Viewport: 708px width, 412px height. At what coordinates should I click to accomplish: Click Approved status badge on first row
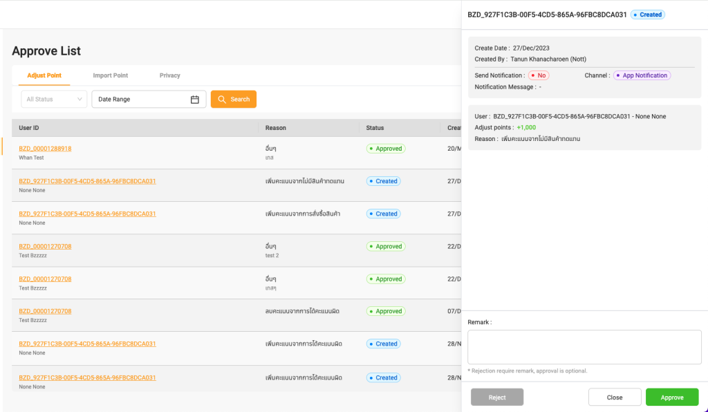pos(386,149)
